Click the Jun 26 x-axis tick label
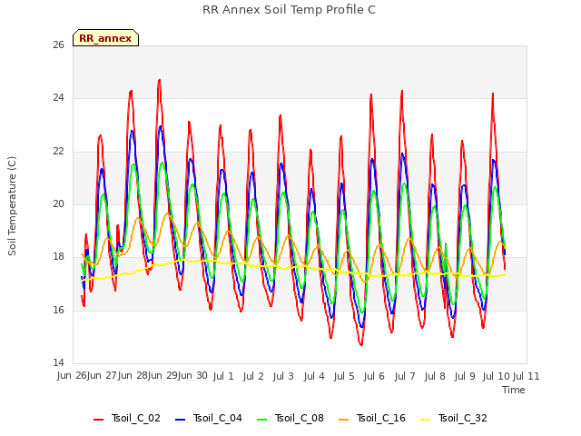The height and width of the screenshot is (436, 581). point(72,376)
